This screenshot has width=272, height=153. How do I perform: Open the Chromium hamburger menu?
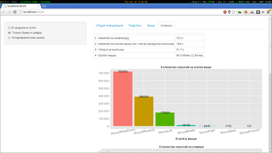pyautogui.click(x=268, y=12)
